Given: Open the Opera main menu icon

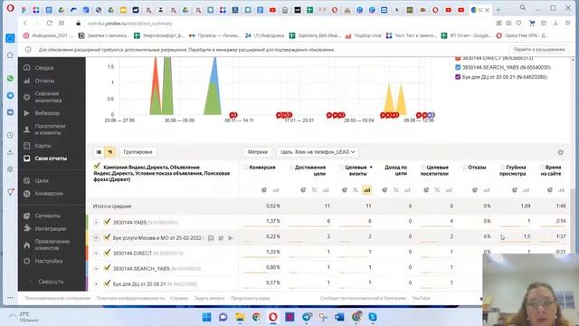Looking at the screenshot, I should point(10,8).
